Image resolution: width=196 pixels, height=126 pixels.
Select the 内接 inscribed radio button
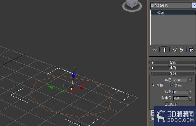pos(153,85)
